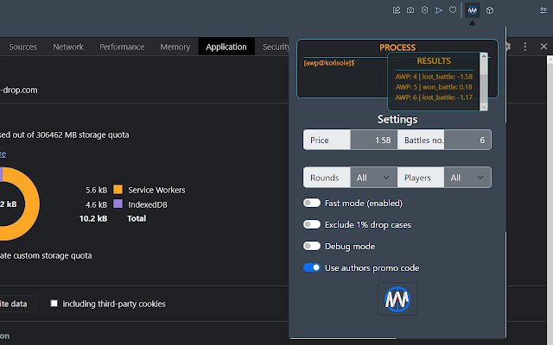The image size is (553, 345).
Task: Toggle Fast mode switch
Action: (312, 203)
